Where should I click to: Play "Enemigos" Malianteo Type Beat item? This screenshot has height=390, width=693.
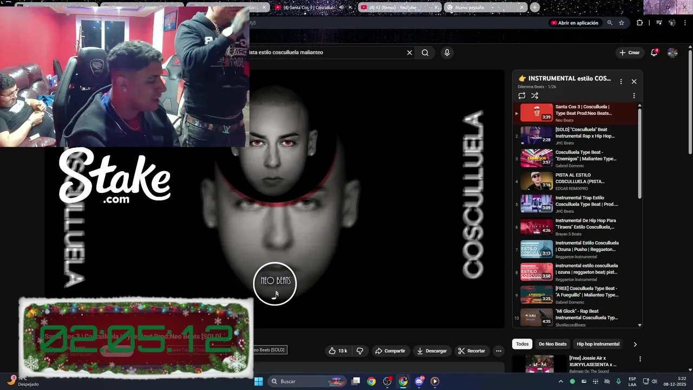point(576,158)
